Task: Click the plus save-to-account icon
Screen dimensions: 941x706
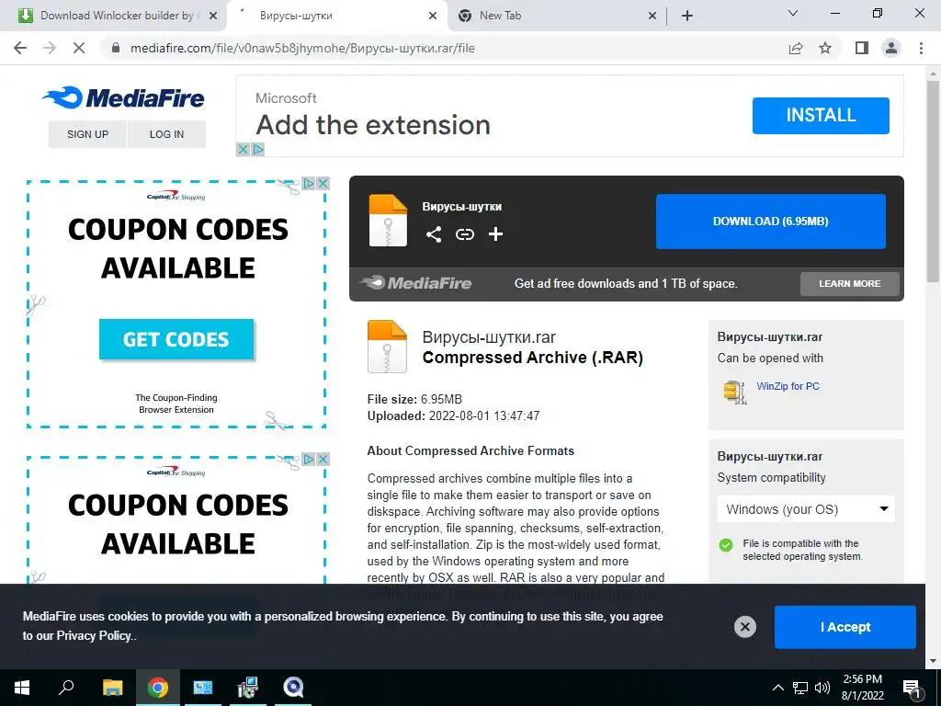Action: 495,234
